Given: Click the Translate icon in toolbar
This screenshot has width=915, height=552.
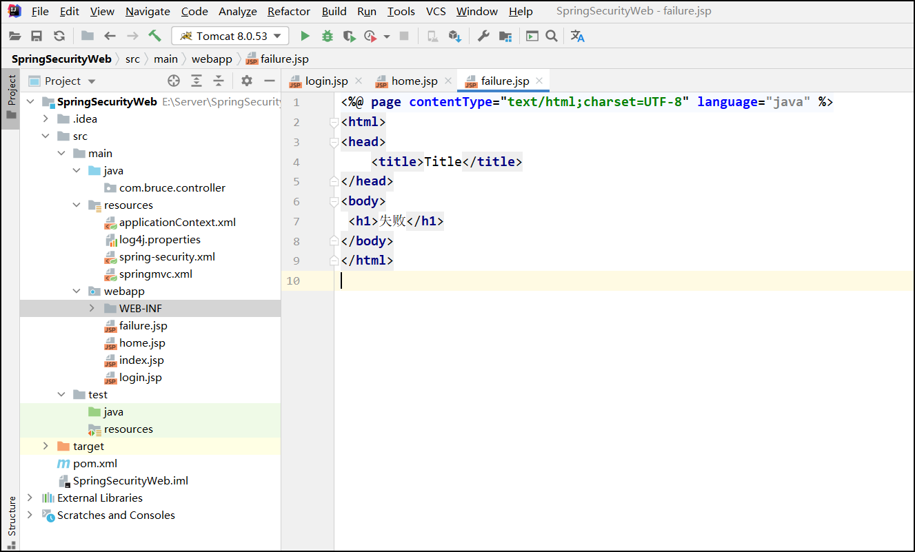Looking at the screenshot, I should [x=578, y=36].
